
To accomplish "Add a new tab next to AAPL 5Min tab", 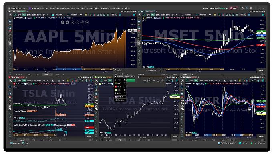I will [28, 12].
